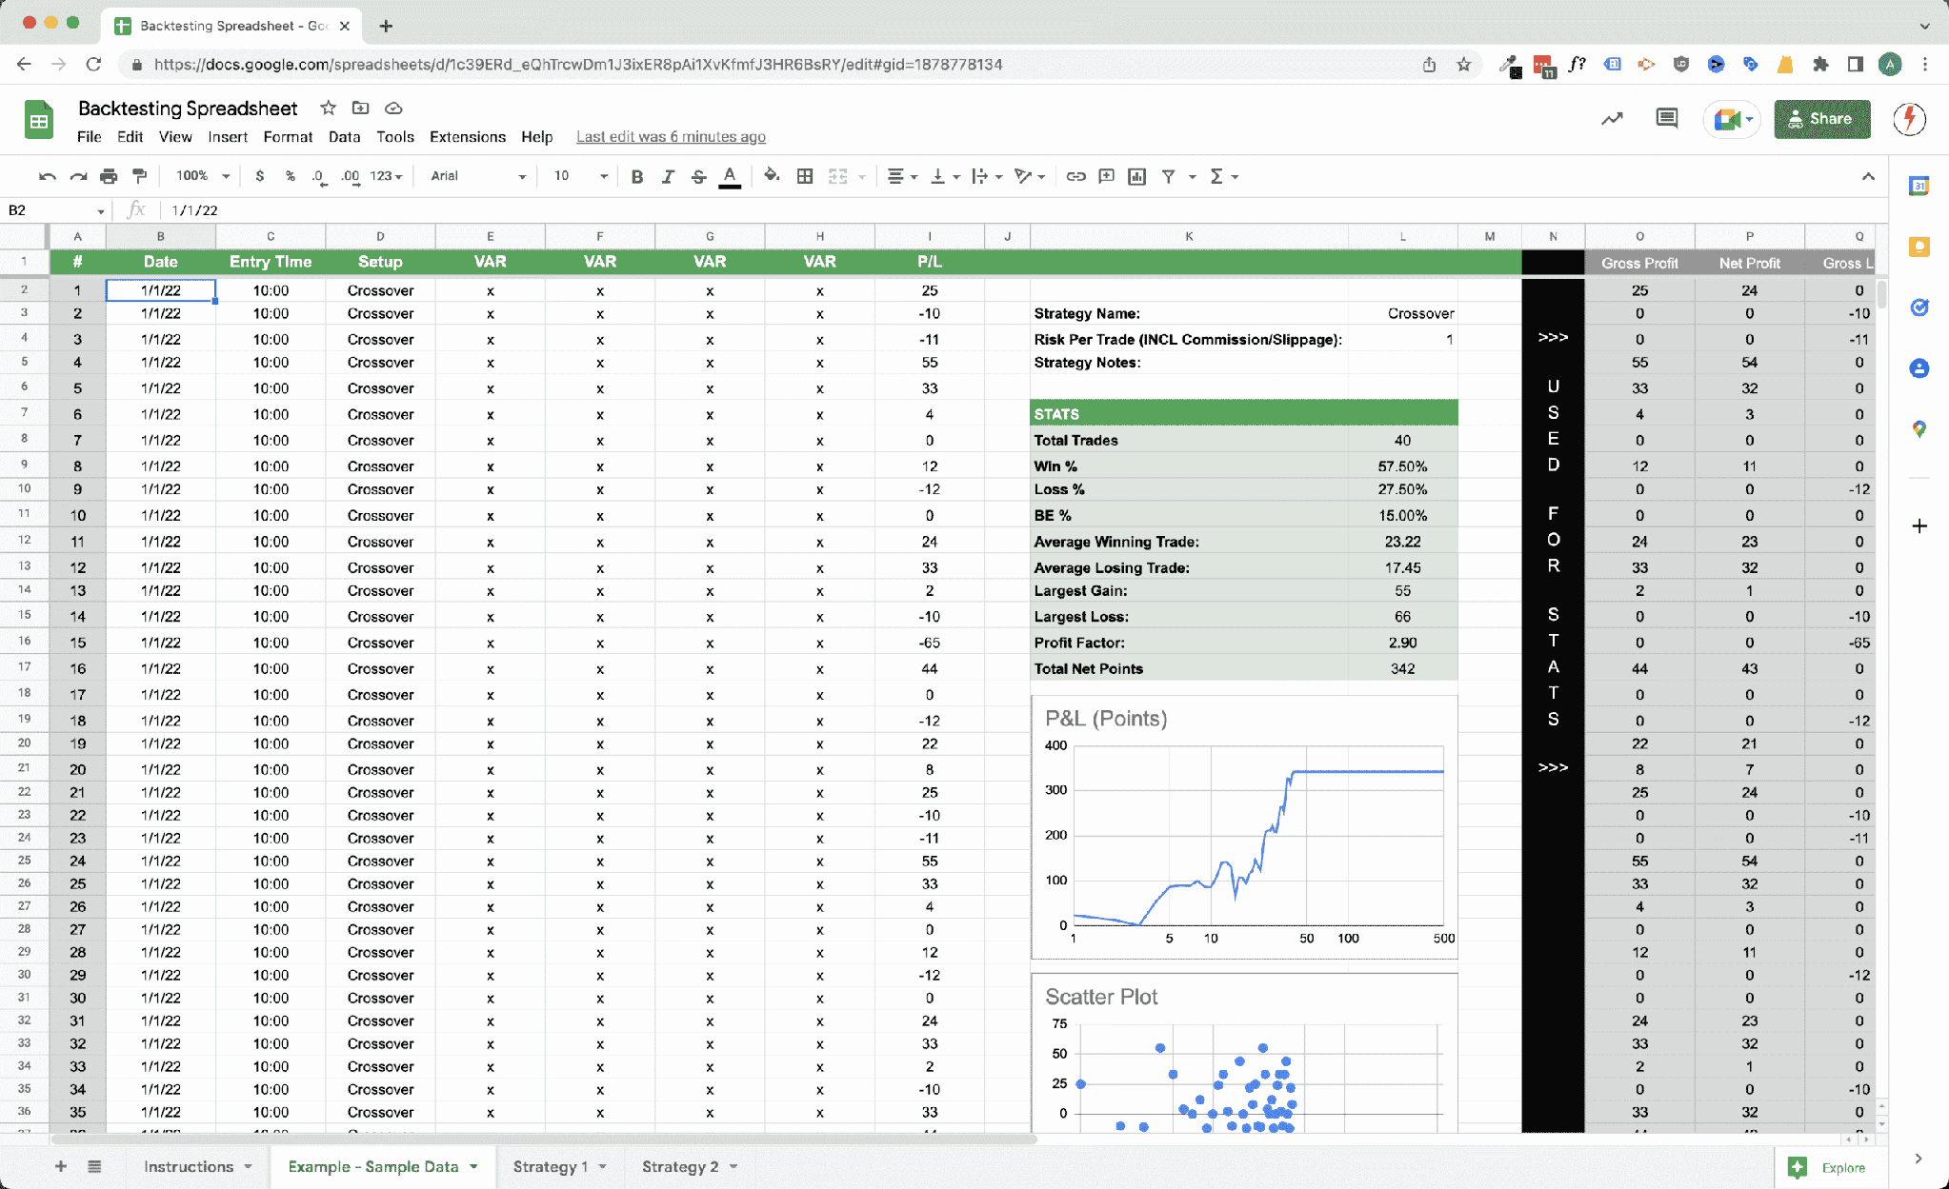1949x1189 pixels.
Task: Open the borders menu
Action: point(805,176)
